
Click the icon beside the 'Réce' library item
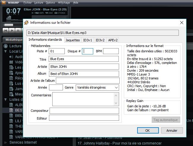[x=11, y=78]
